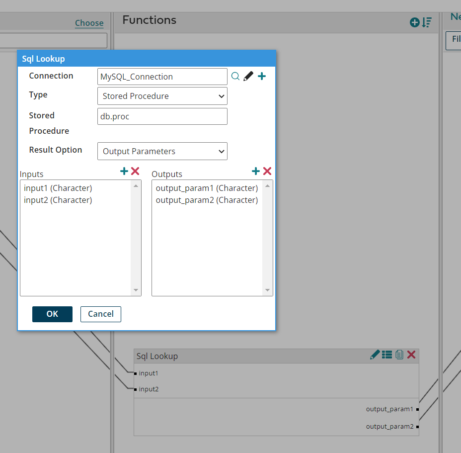
Task: Delete the selected output parameter
Action: (267, 171)
